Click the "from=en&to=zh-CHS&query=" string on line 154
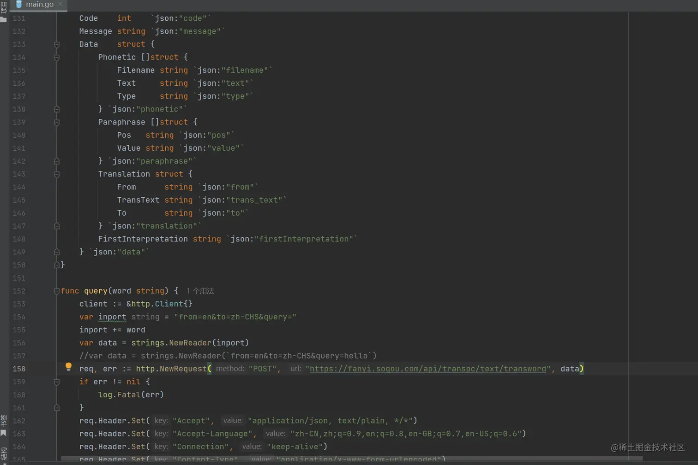The image size is (698, 465). pyautogui.click(x=235, y=317)
